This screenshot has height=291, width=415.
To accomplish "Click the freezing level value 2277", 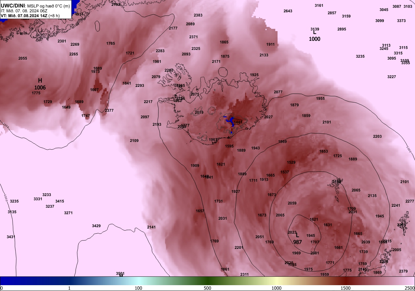I will pyautogui.click(x=410, y=201).
